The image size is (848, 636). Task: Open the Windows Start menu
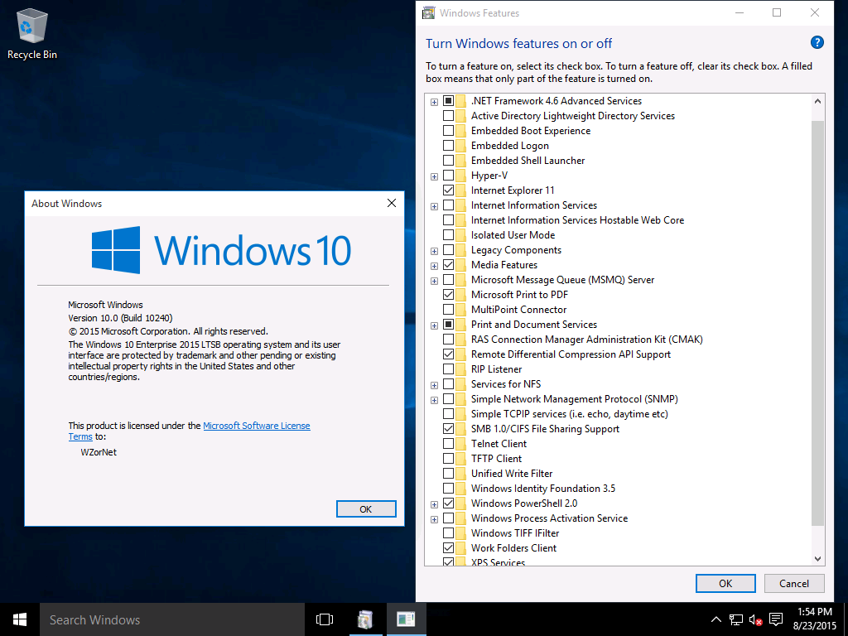pyautogui.click(x=20, y=619)
